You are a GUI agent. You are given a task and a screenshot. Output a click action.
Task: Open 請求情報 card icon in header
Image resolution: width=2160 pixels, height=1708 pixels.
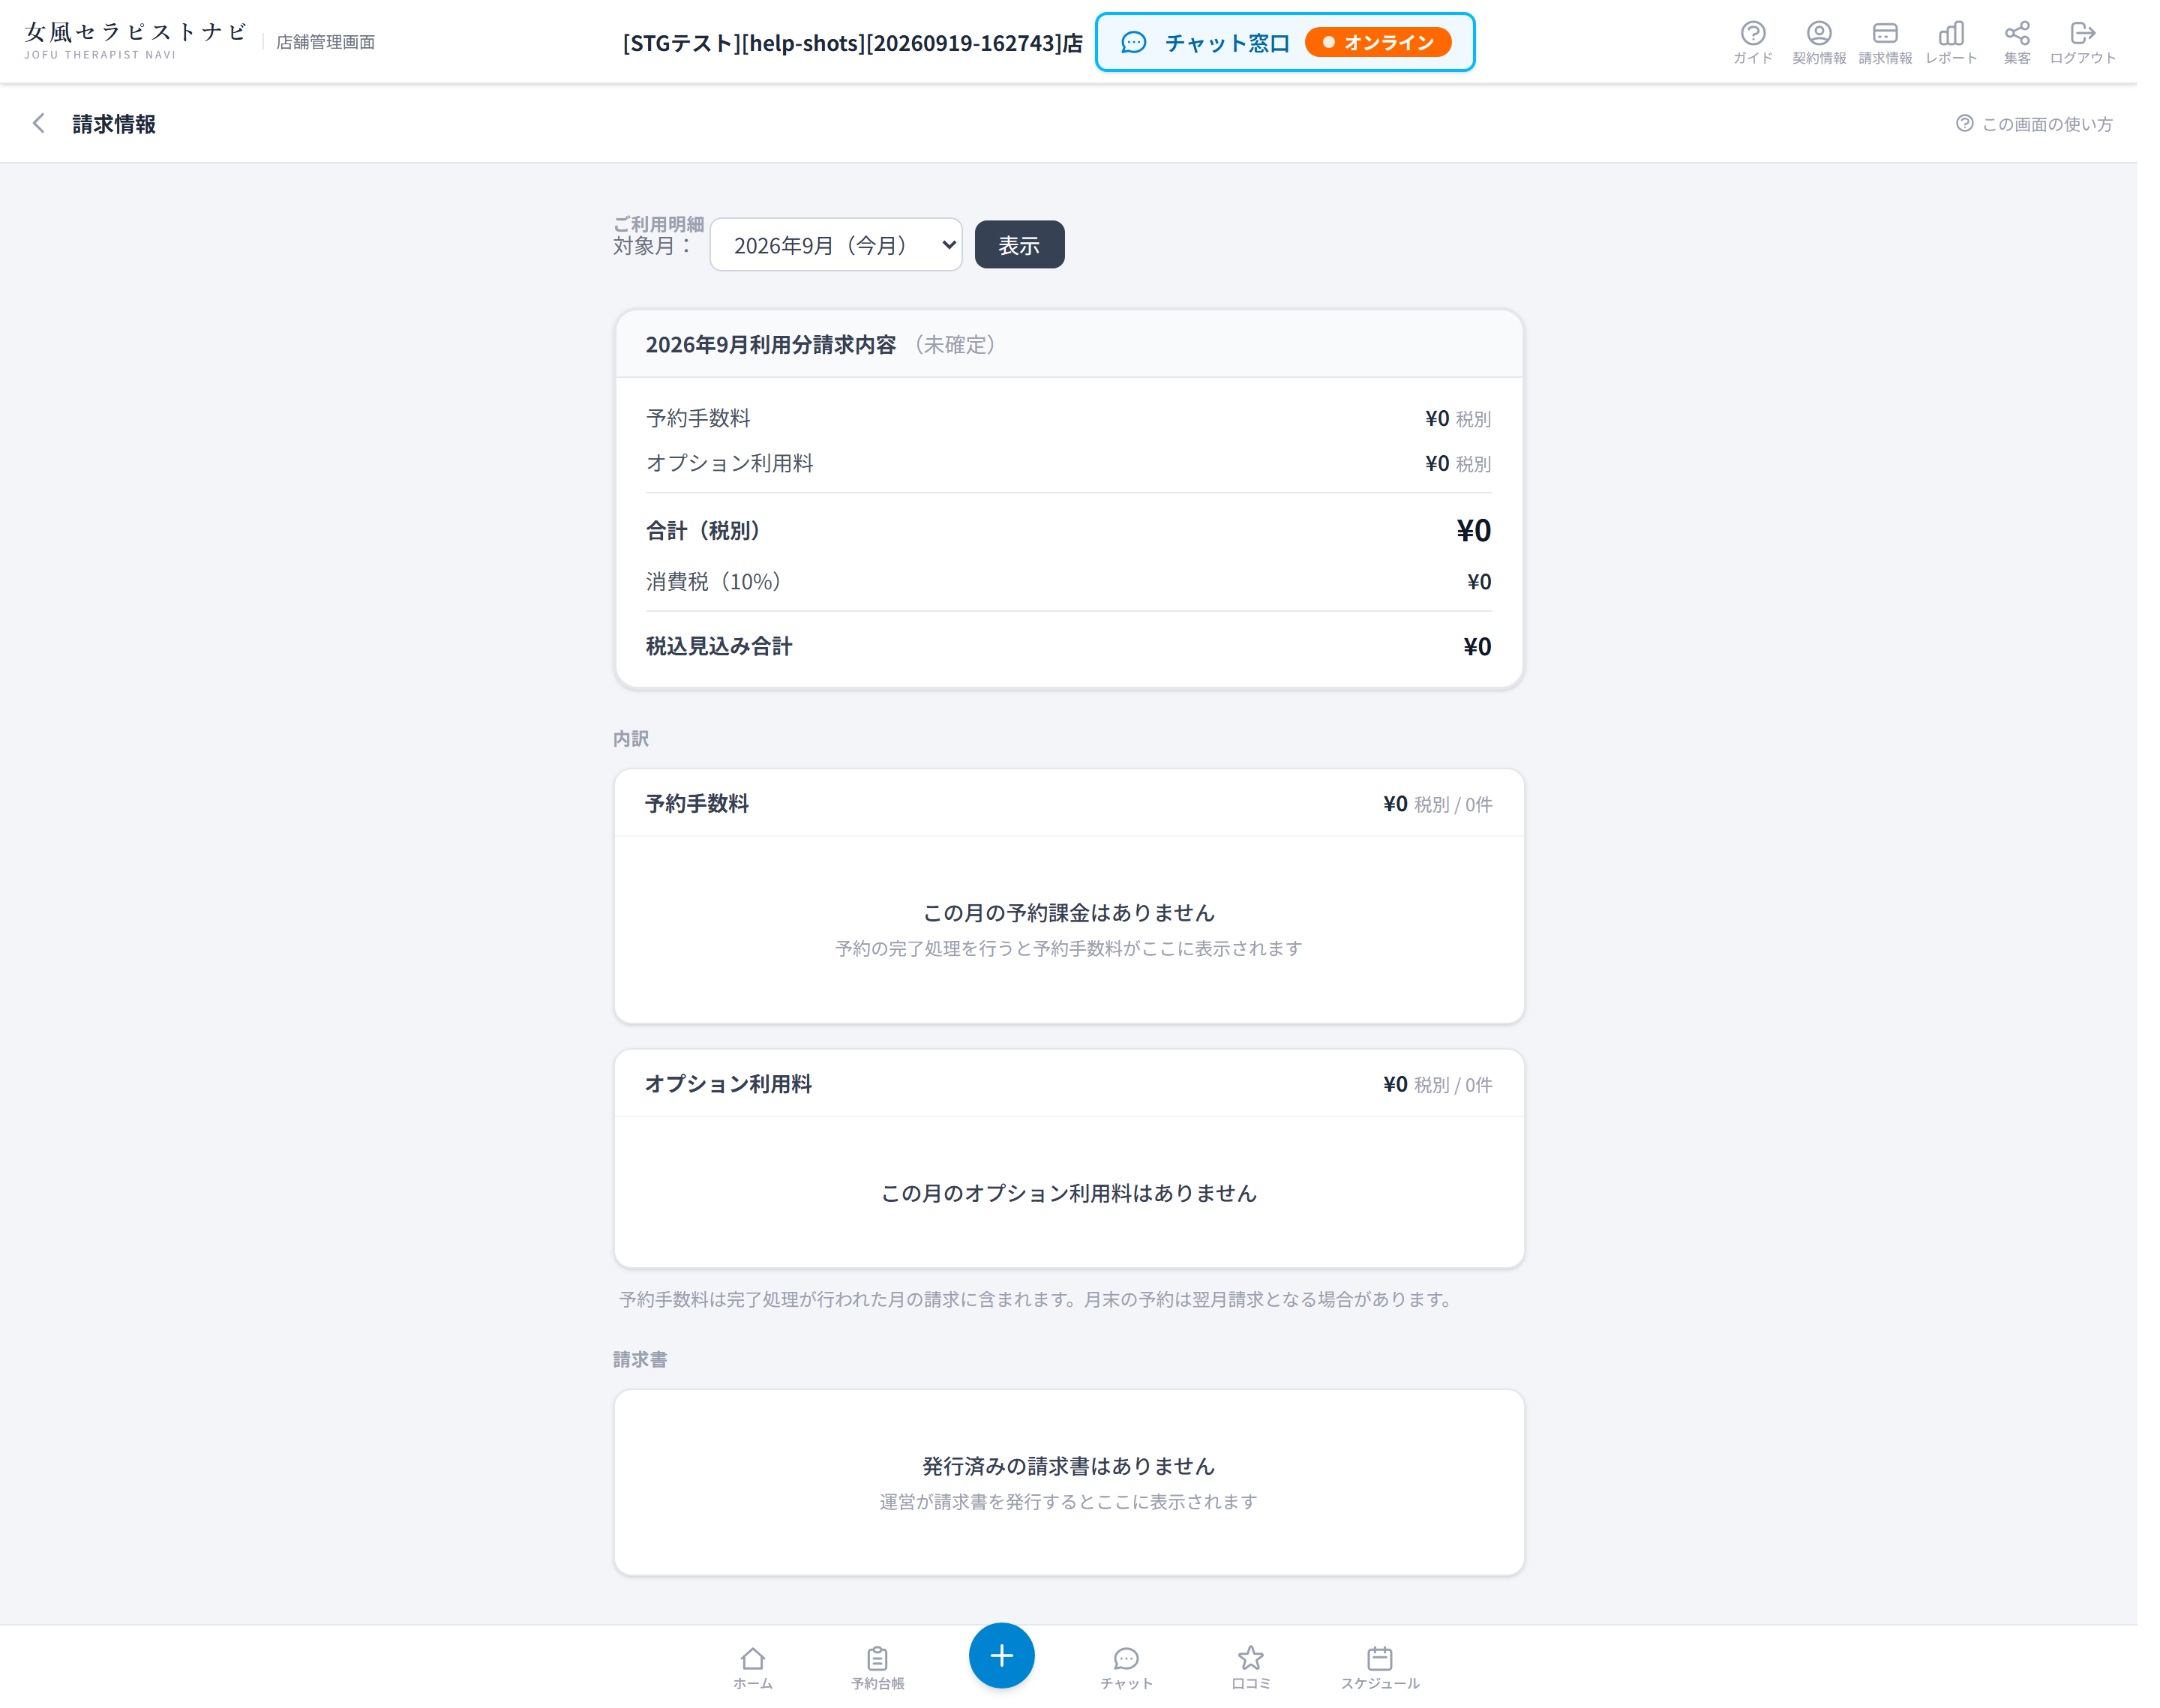click(1884, 42)
